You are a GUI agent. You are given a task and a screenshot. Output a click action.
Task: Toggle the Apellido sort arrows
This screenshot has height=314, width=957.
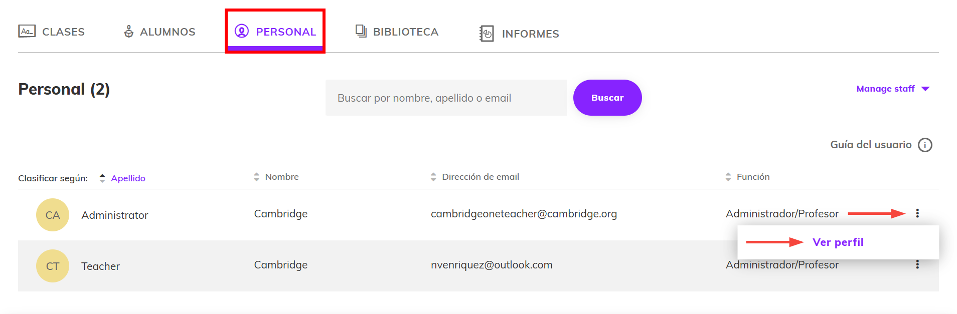102,178
